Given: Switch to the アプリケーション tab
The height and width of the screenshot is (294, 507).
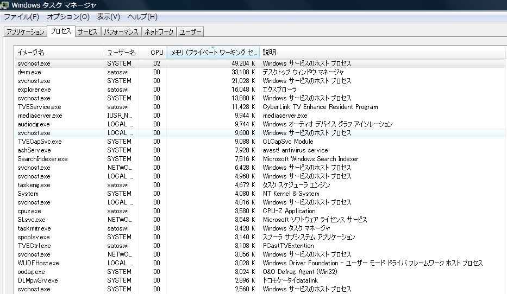Looking at the screenshot, I should (x=26, y=31).
